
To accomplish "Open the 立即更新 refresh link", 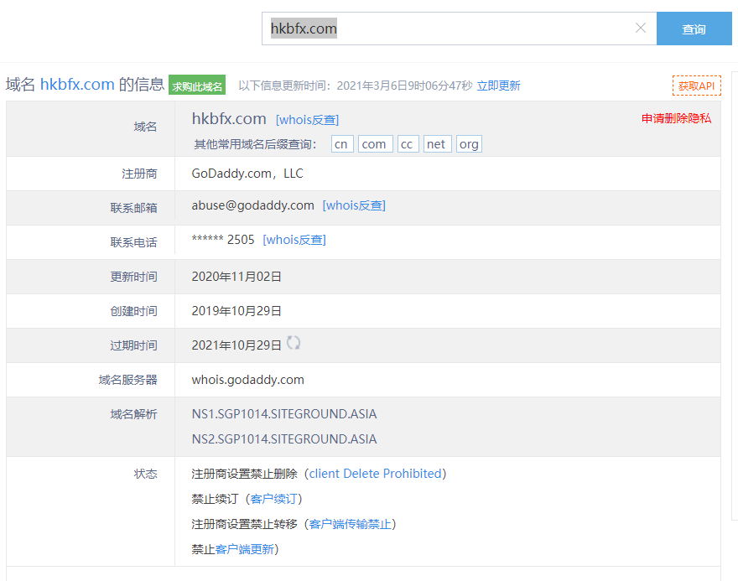I will pos(498,86).
